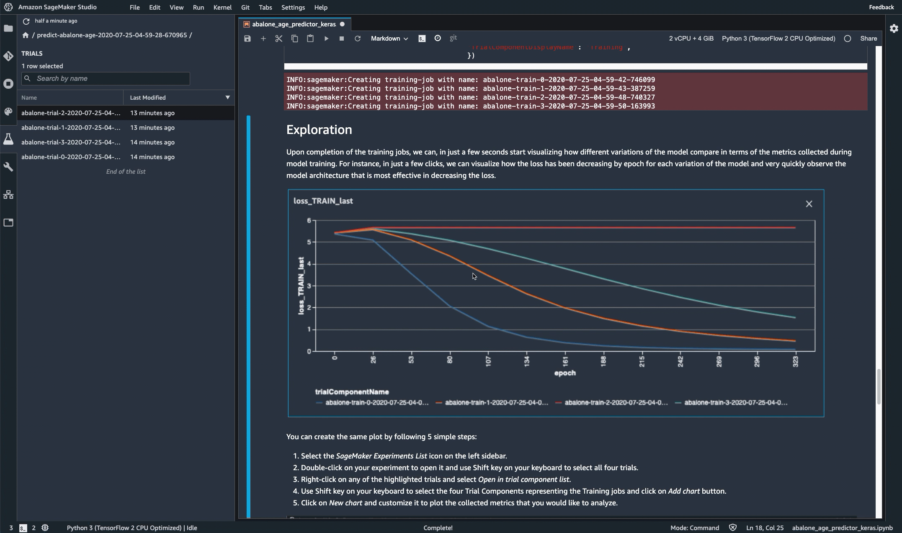The image size is (902, 533).
Task: Click terminal icon in status bar
Action: pos(23,528)
